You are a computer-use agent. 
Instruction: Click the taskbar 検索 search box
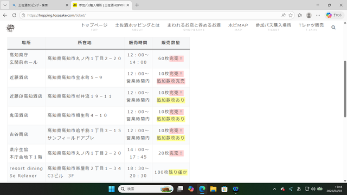(146, 189)
